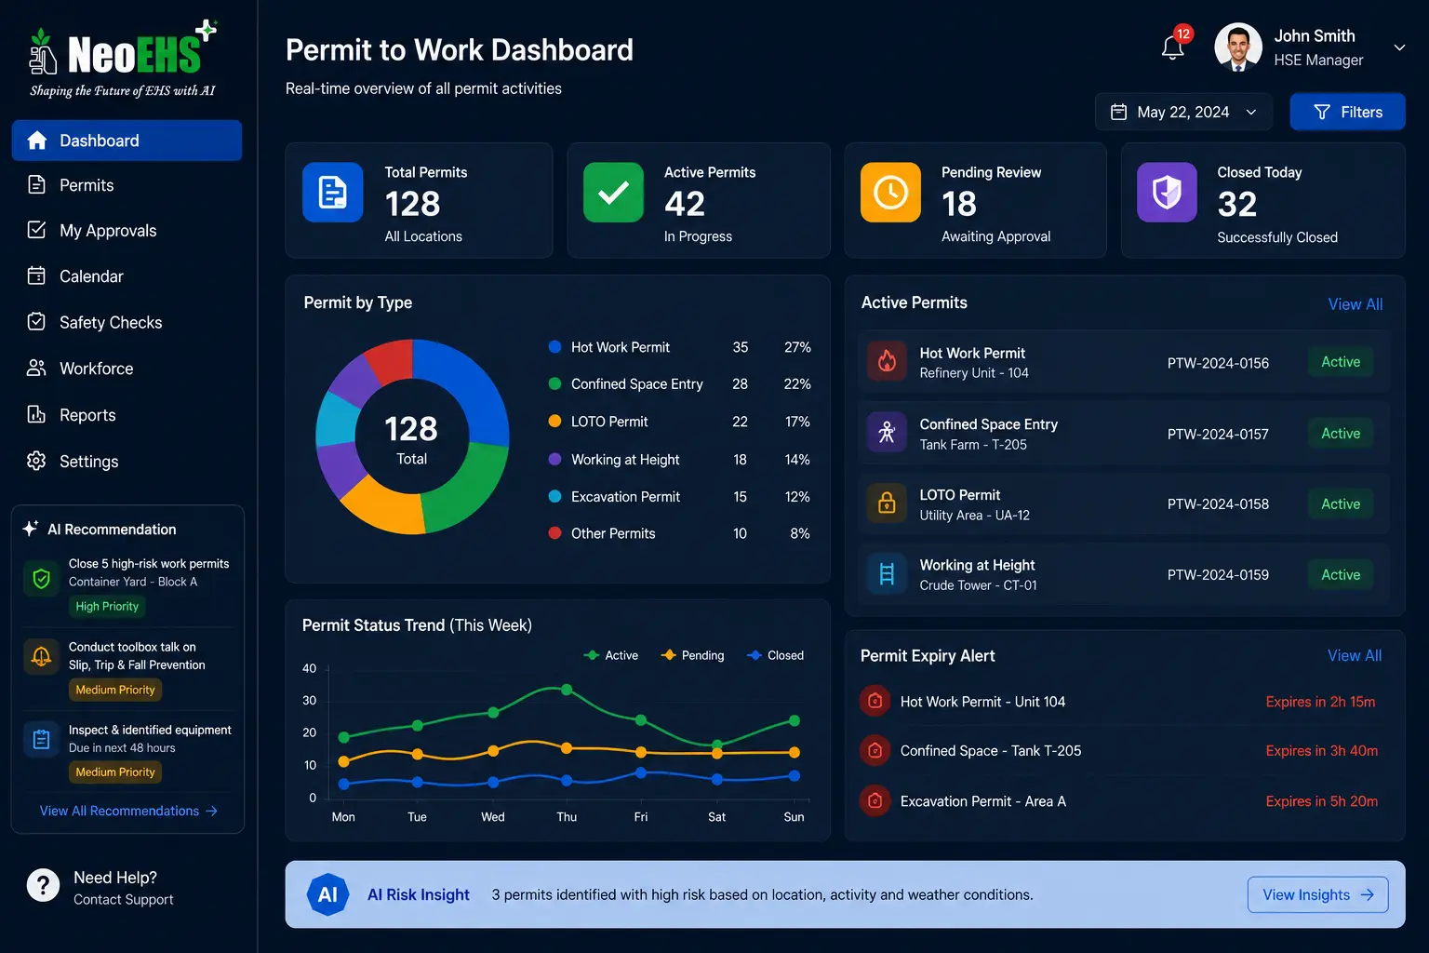Image resolution: width=1429 pixels, height=953 pixels.
Task: Click View All in Active Permits panel
Action: tap(1355, 304)
